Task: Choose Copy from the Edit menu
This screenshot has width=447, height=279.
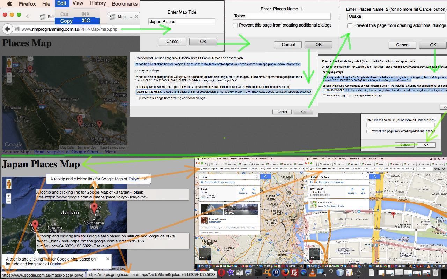Action: click(77, 21)
